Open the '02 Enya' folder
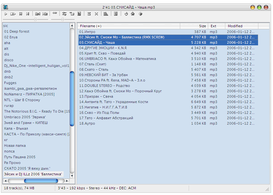The image size is (273, 195). coord(11,37)
